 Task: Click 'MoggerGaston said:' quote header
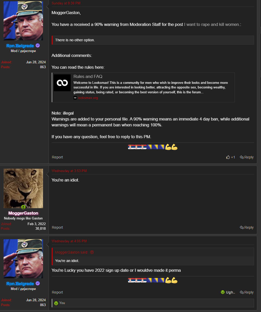pyautogui.click(x=71, y=252)
